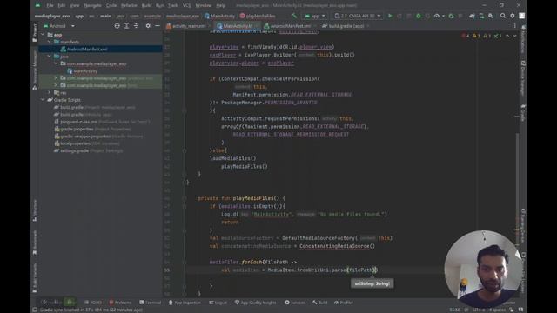This screenshot has height=313, width=557.
Task: Collapse the java folder
Action: click(50, 57)
